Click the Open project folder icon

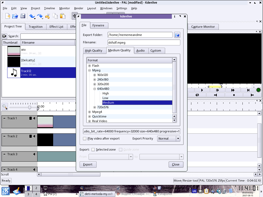pos(15,16)
